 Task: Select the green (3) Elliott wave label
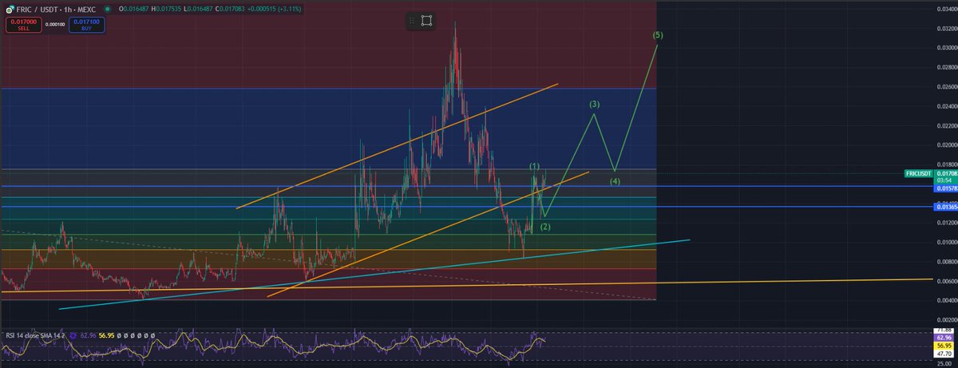[x=595, y=105]
